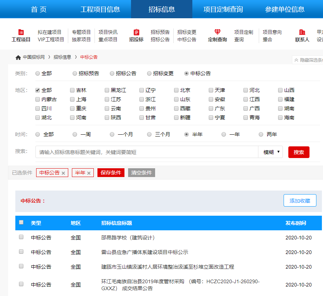Set time filter to 一个月
Image resolution: width=323 pixels, height=296 pixels.
(x=112, y=134)
